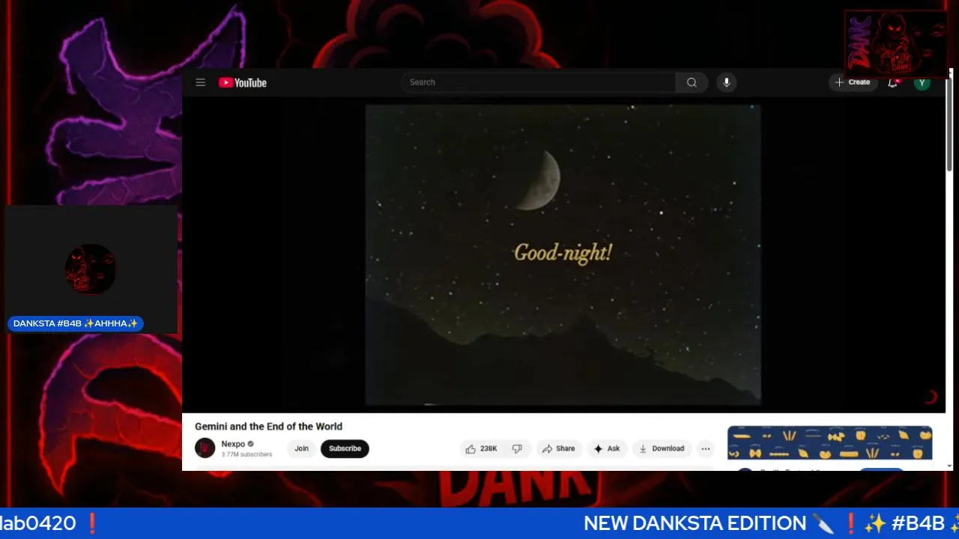Dislike the video with thumbs down
The height and width of the screenshot is (539, 959).
517,448
